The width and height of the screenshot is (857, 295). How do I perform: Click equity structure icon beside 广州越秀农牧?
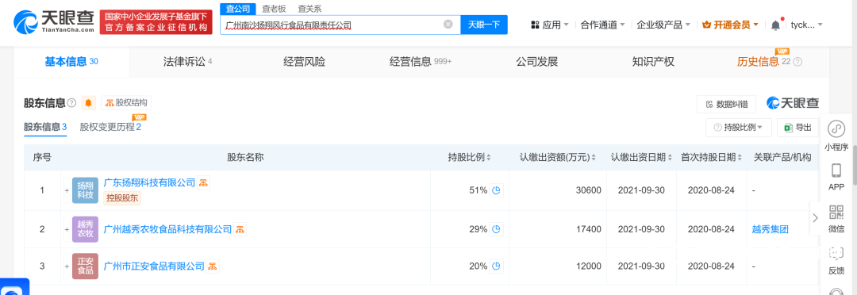point(240,229)
